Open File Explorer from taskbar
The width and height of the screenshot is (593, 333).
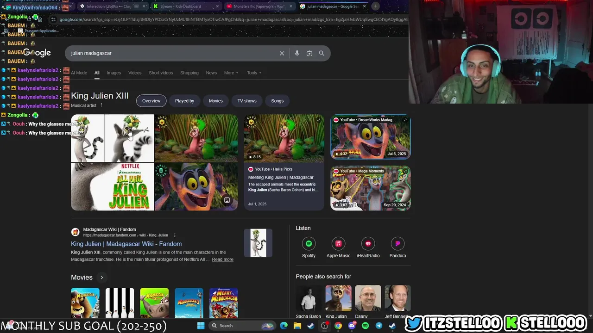click(297, 326)
